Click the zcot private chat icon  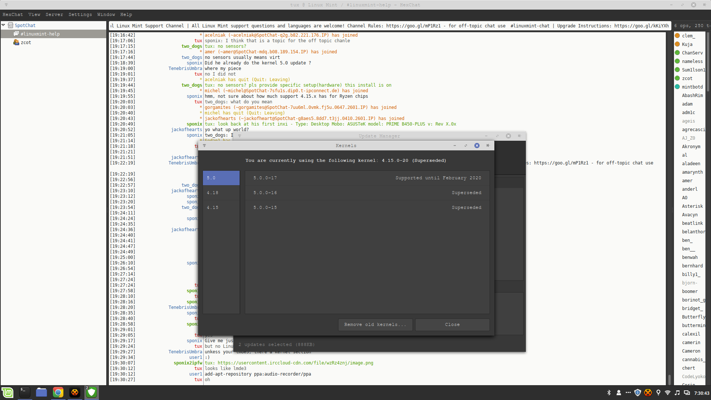click(16, 42)
